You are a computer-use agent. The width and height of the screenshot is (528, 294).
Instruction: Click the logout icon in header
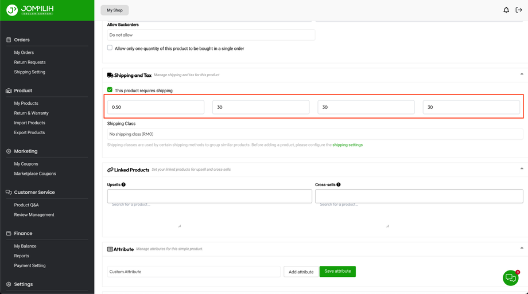click(519, 10)
